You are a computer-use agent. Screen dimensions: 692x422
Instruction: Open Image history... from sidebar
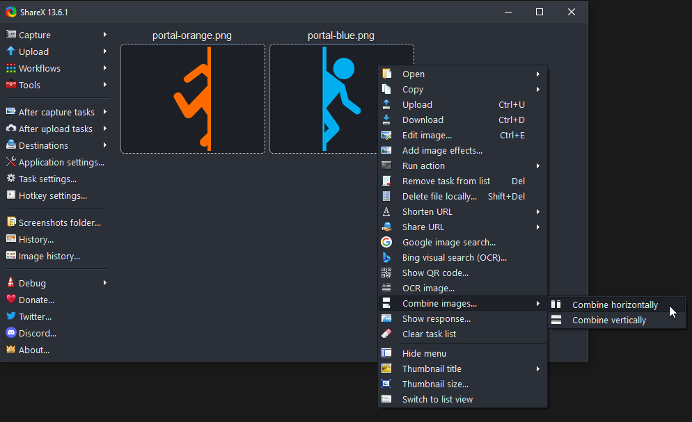pyautogui.click(x=56, y=255)
